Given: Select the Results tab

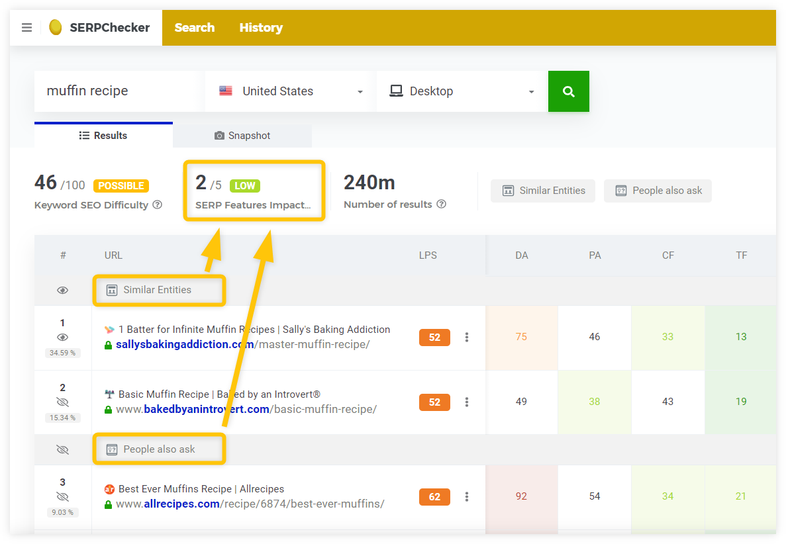Looking at the screenshot, I should pyautogui.click(x=103, y=135).
